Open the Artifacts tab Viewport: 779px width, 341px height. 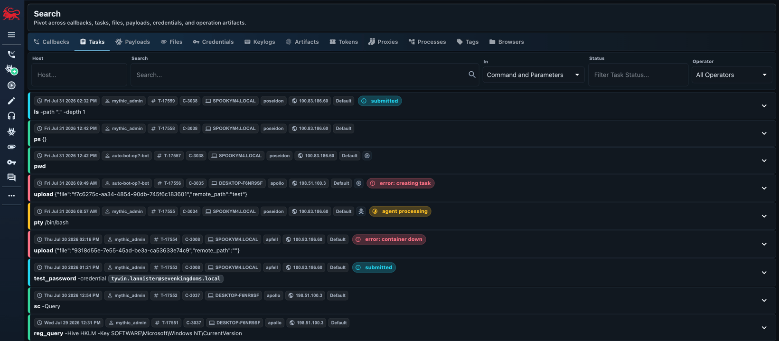pos(302,42)
